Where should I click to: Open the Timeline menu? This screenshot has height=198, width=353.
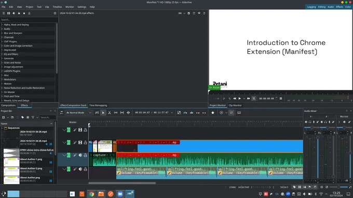57,7
